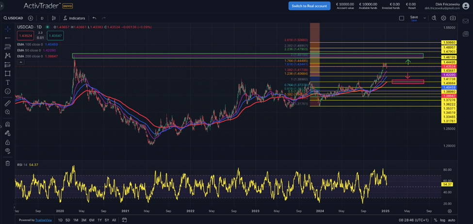Toggle the lock all drawings icon
This screenshot has width=473, height=224.
point(7,143)
